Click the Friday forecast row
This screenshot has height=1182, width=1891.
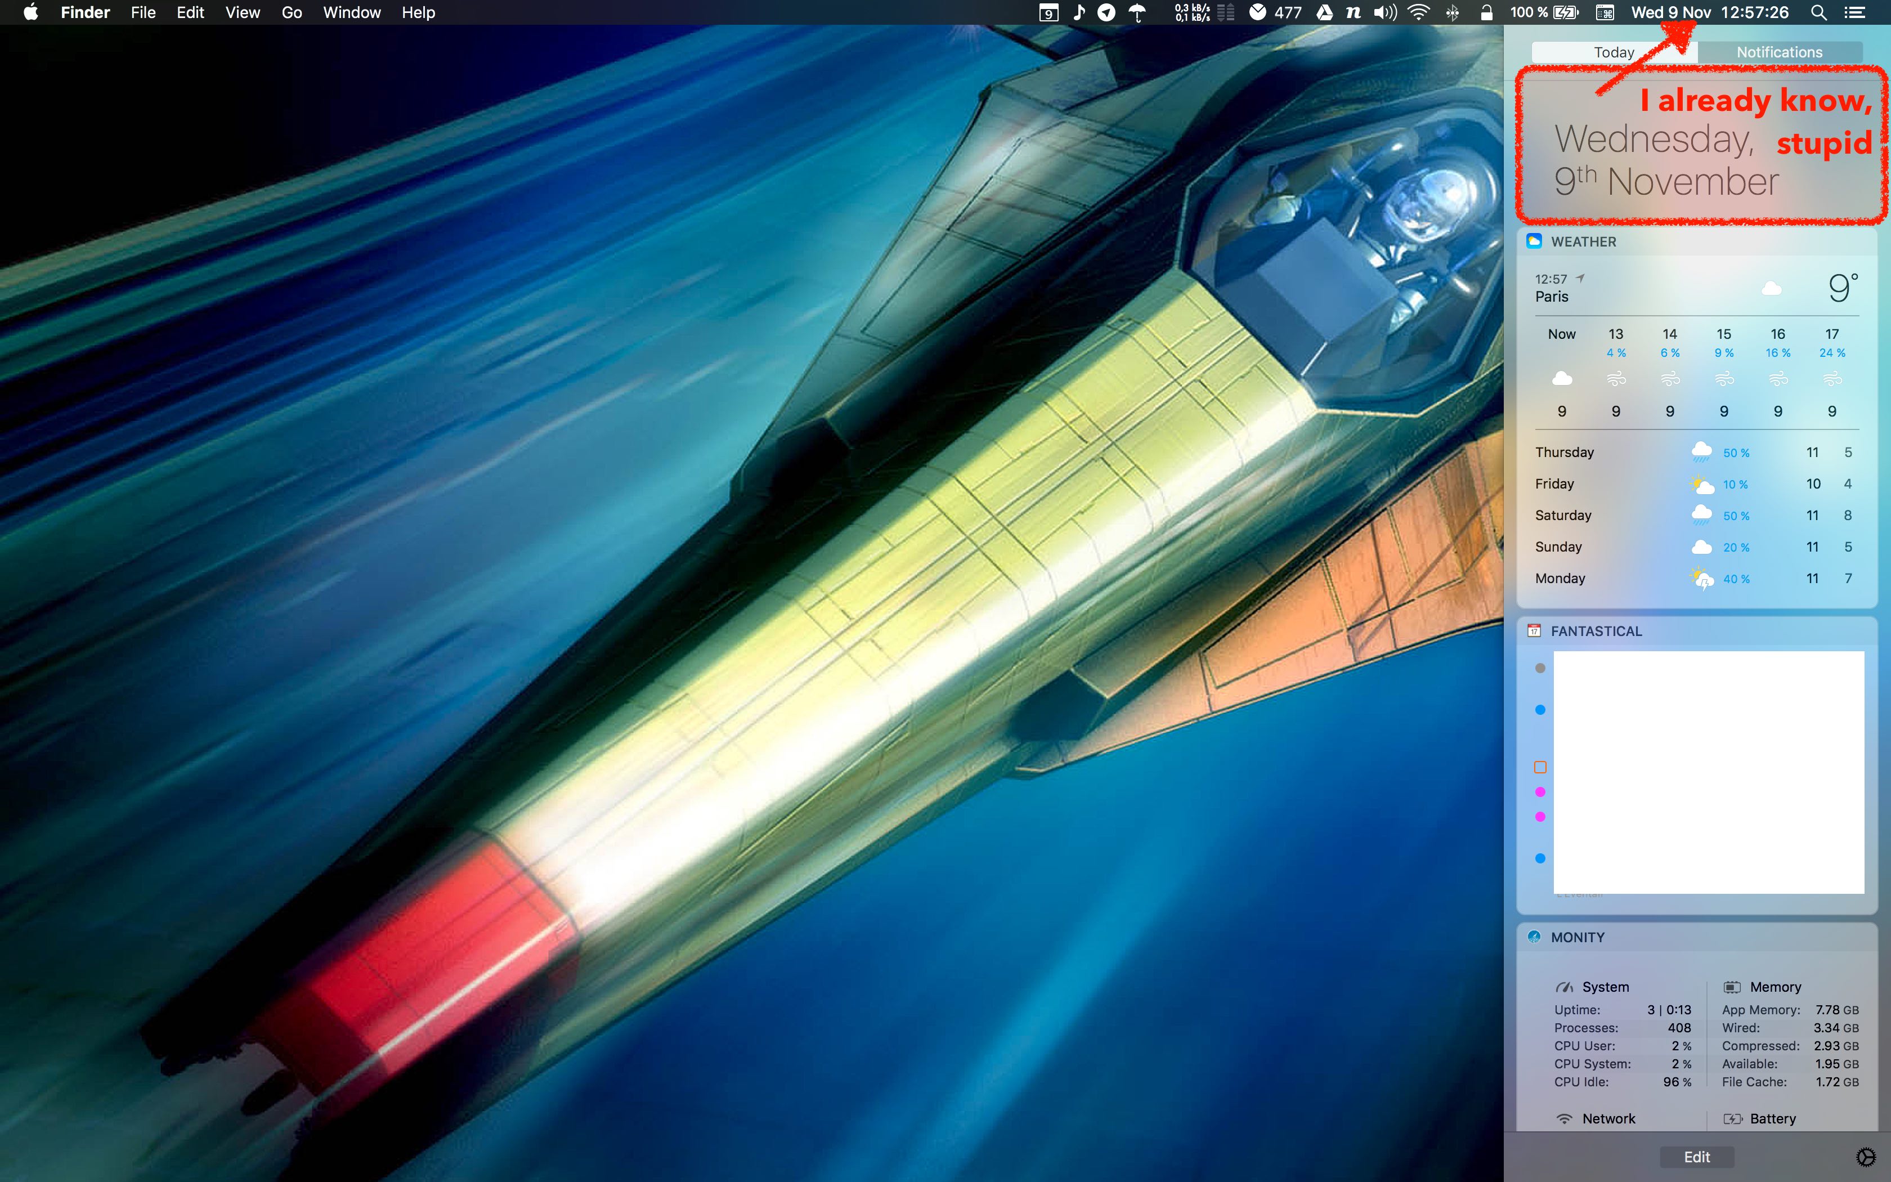[1696, 484]
